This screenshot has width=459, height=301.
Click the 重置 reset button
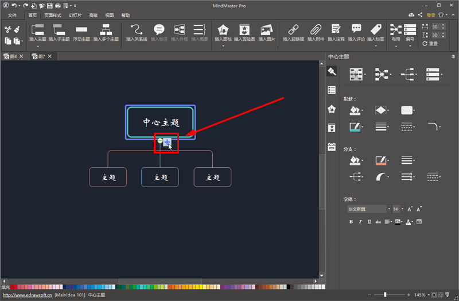[x=430, y=44]
